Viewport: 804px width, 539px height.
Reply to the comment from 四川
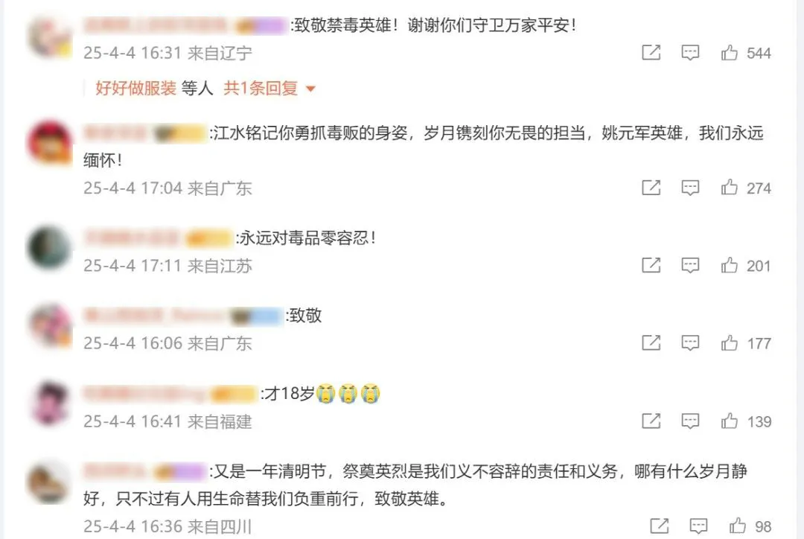(698, 526)
